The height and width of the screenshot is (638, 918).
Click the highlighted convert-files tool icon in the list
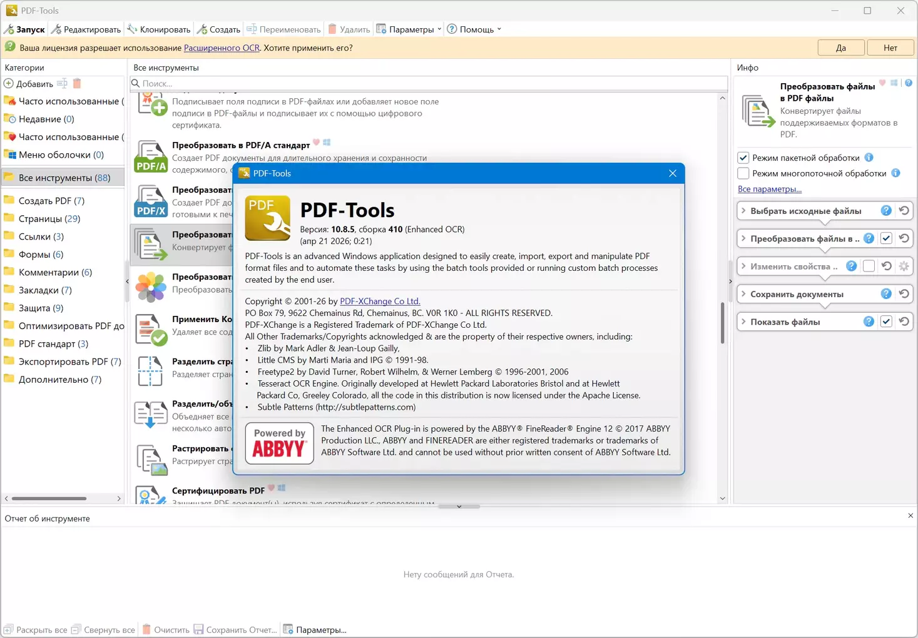pyautogui.click(x=151, y=244)
